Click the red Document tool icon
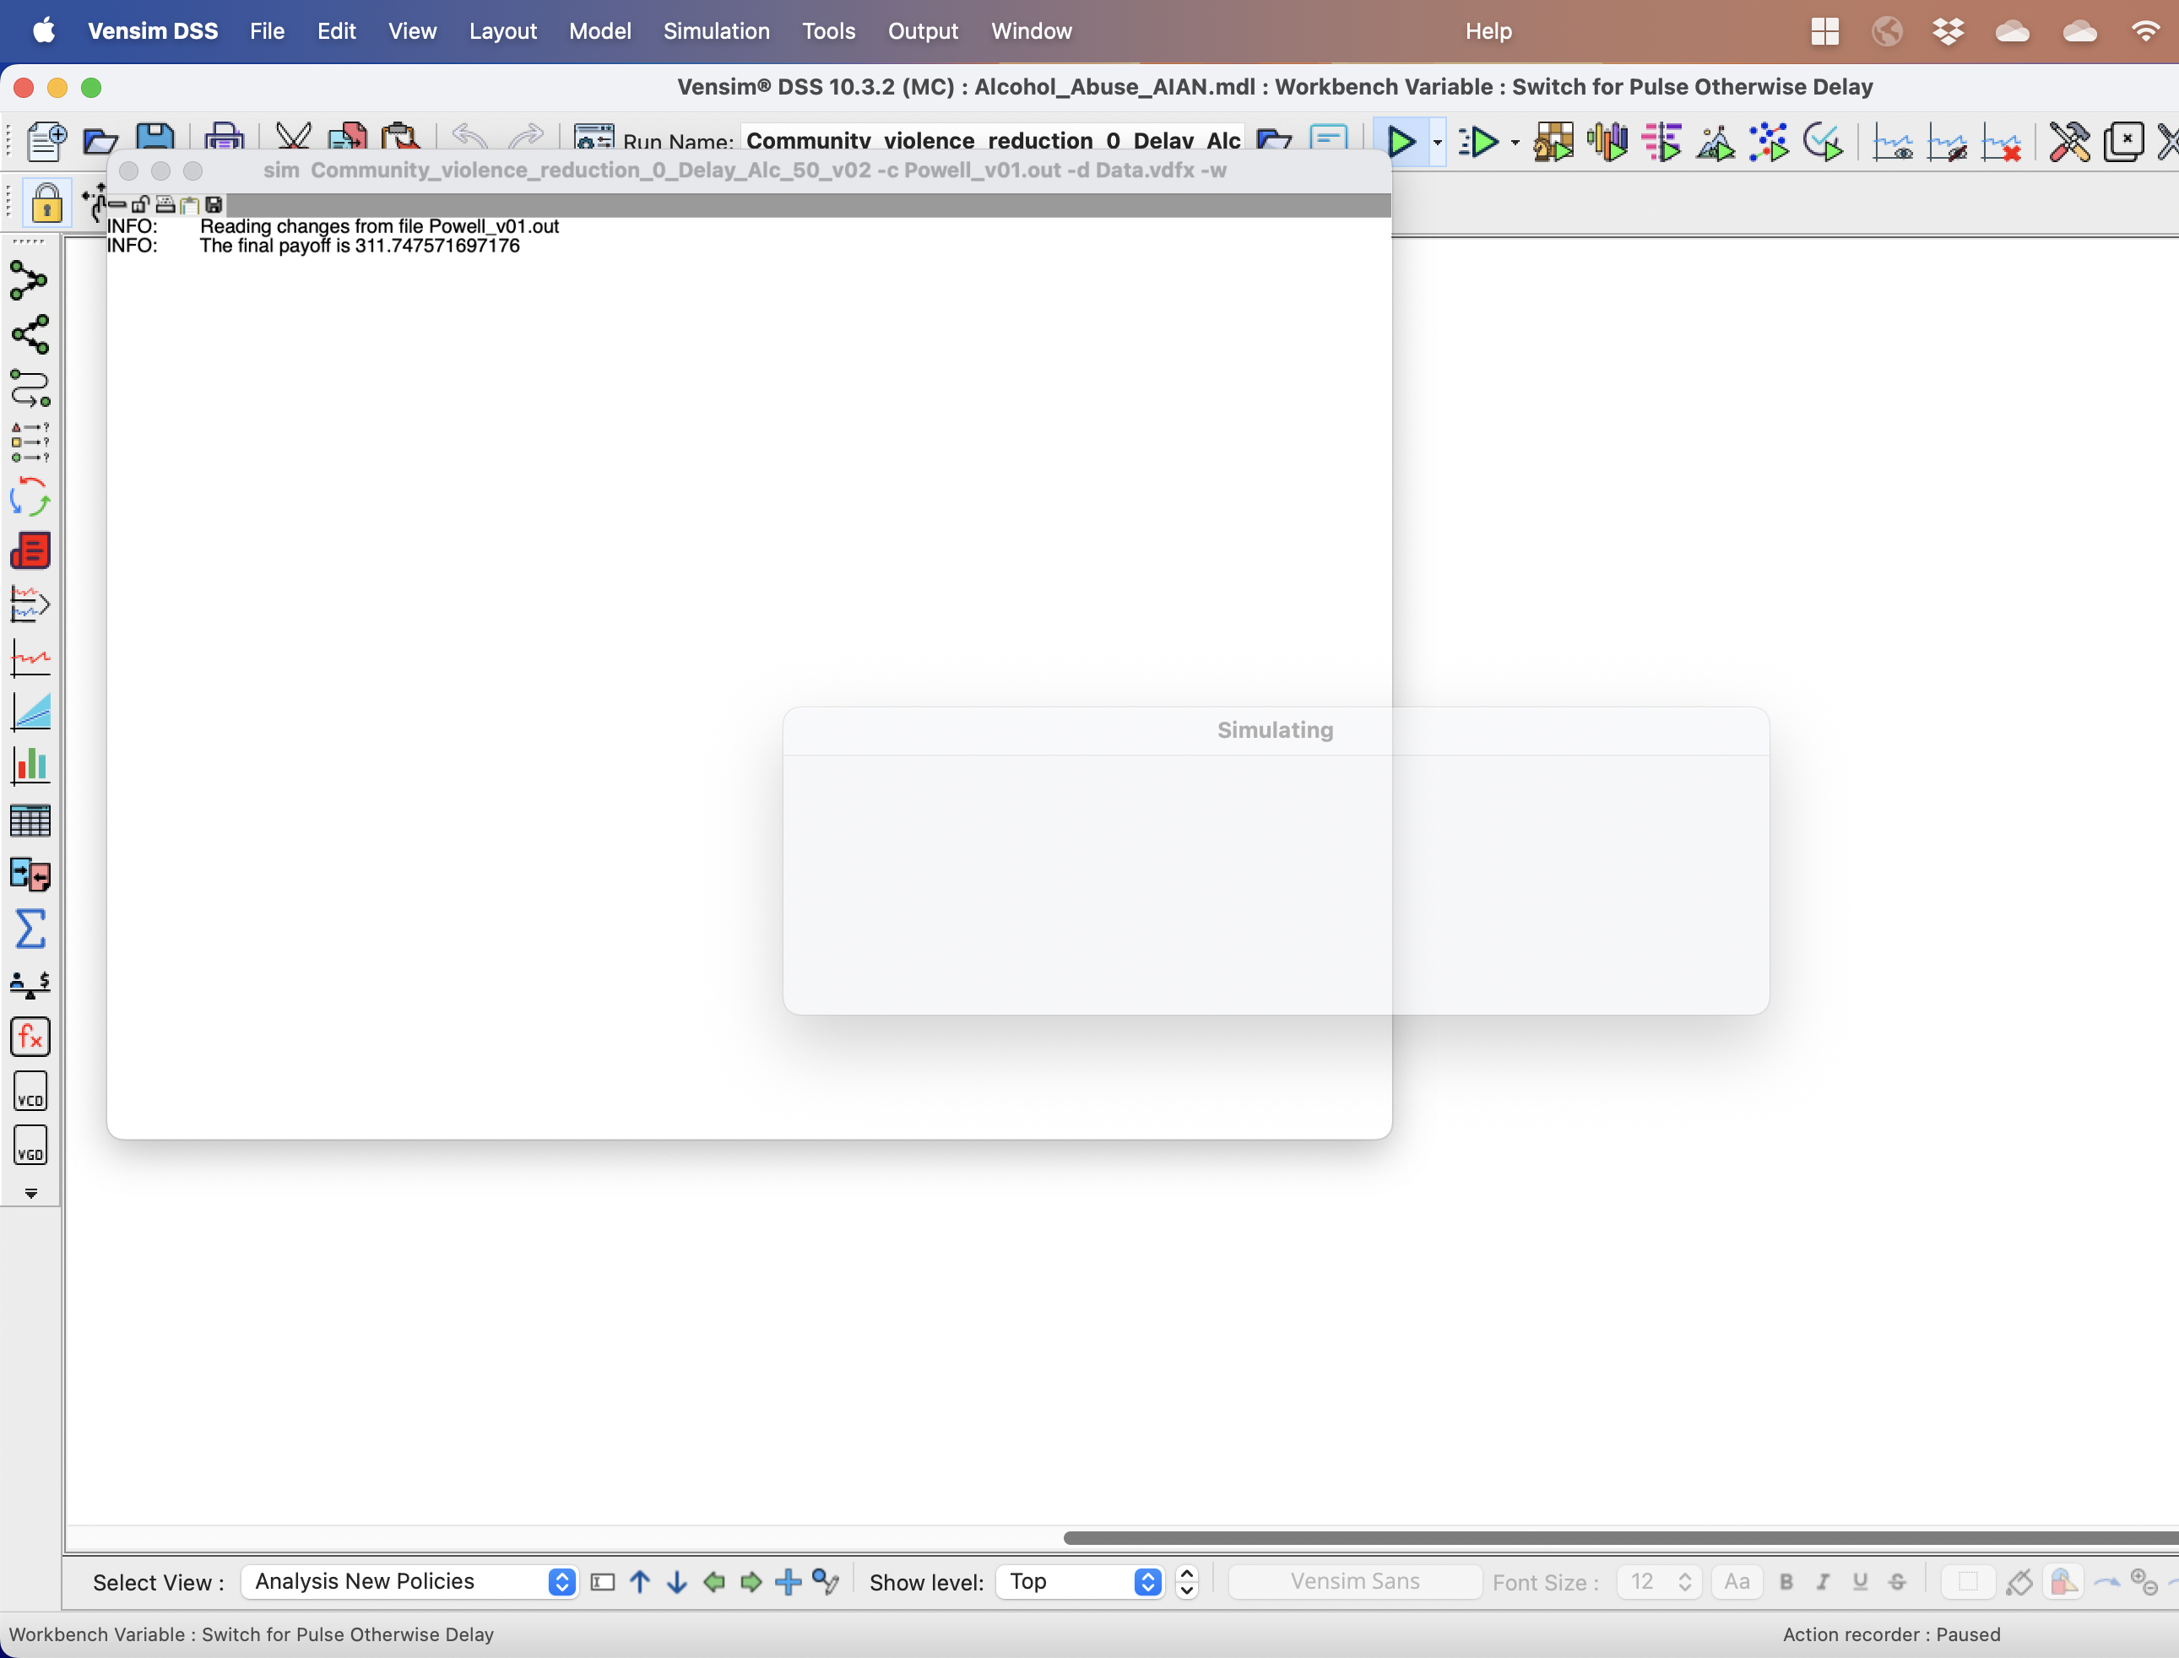2179x1658 pixels. (30, 550)
